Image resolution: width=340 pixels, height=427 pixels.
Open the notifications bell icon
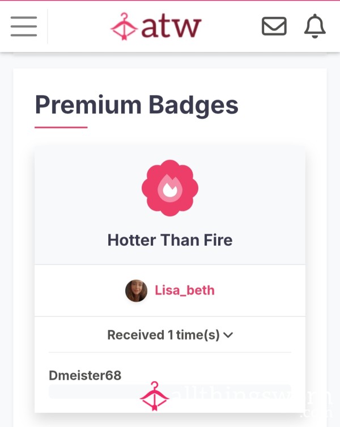pyautogui.click(x=314, y=26)
